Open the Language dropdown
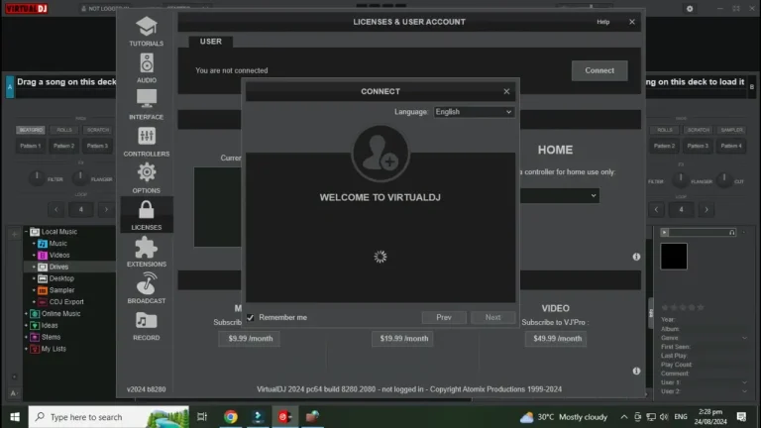The image size is (761, 428). tap(474, 112)
